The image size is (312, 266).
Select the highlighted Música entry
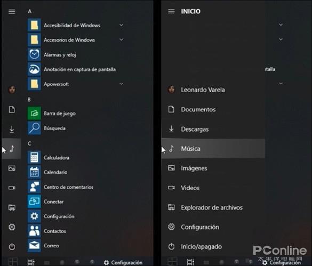click(x=213, y=148)
